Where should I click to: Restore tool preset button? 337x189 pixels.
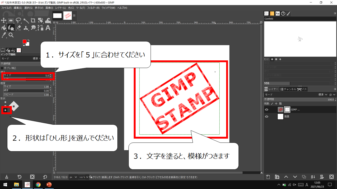pyautogui.click(x=19, y=177)
